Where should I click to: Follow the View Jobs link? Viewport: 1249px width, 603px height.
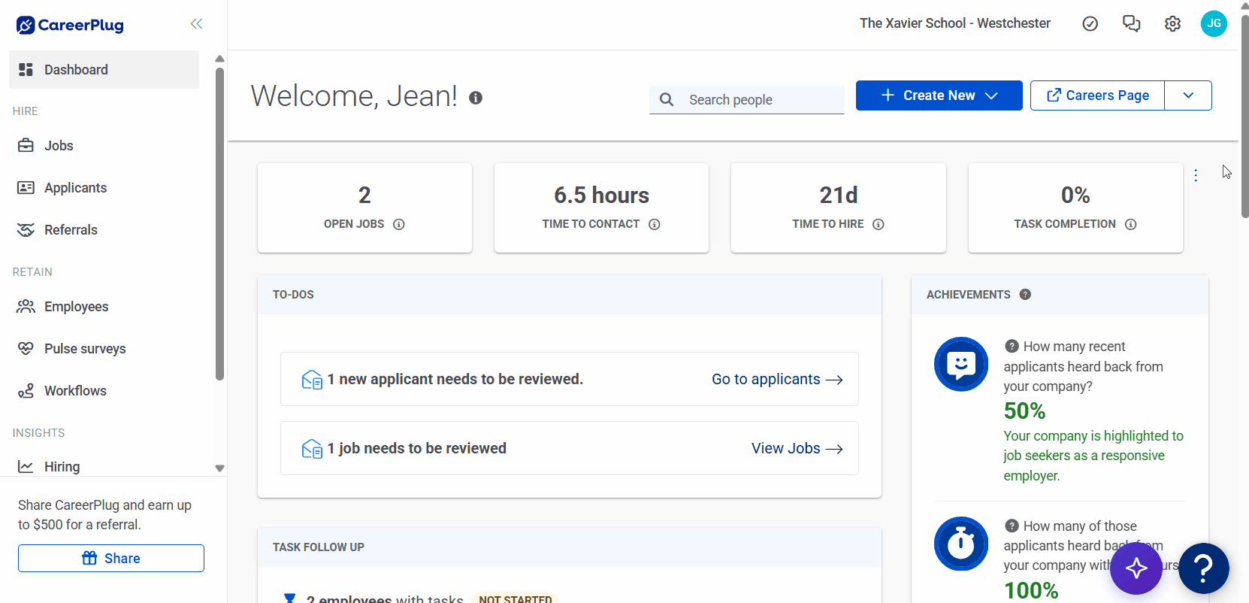pos(797,448)
